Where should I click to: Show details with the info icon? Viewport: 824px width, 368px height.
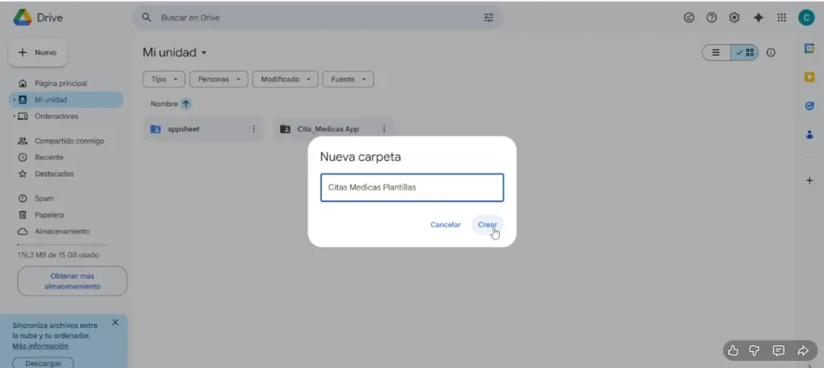[x=771, y=52]
